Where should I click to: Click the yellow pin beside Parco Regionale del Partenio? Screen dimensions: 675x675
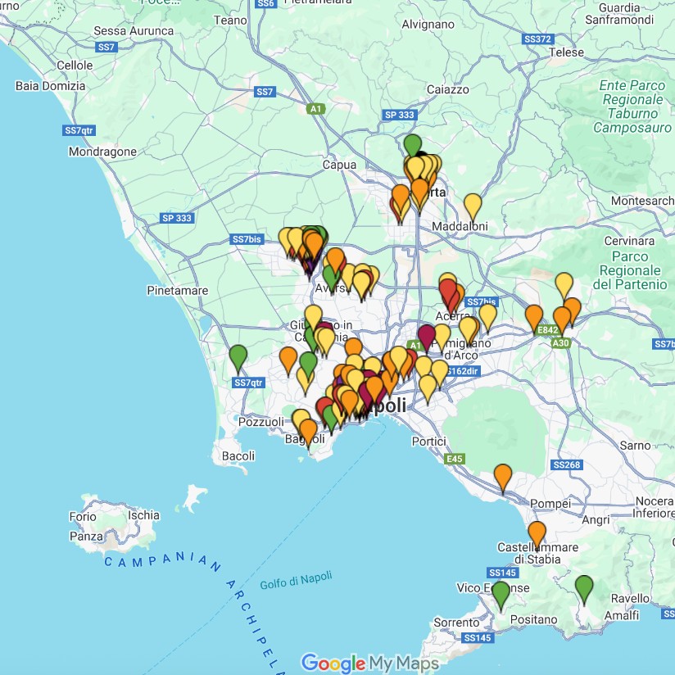(564, 284)
